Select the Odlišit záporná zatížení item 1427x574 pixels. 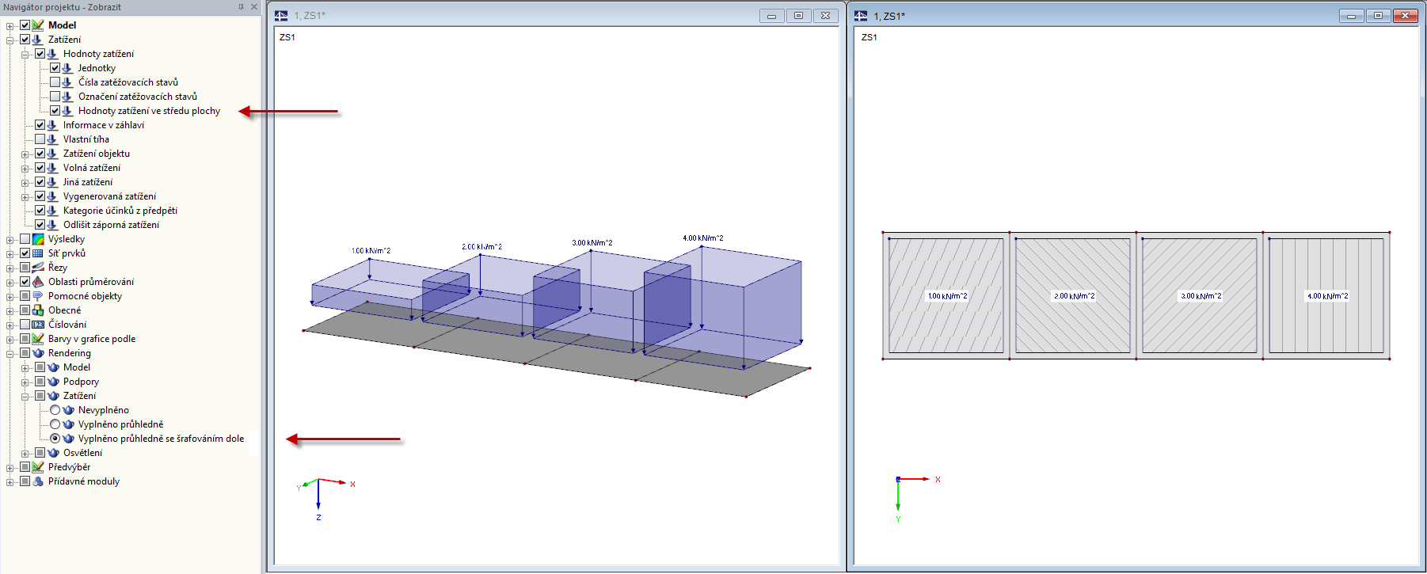[x=111, y=225]
